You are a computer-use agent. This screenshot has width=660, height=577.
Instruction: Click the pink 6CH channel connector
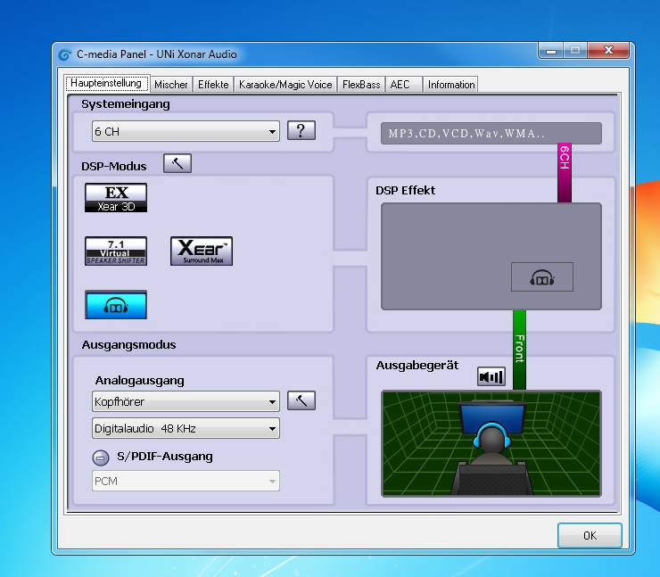point(564,173)
